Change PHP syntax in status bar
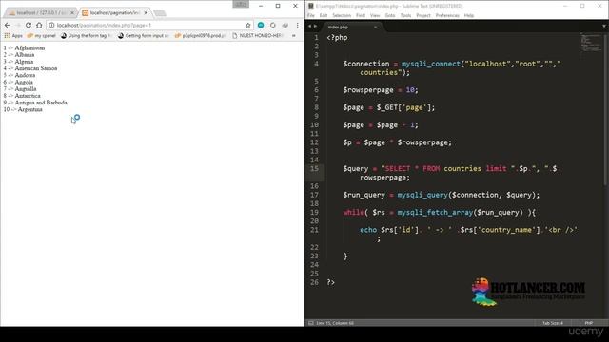 click(x=589, y=323)
